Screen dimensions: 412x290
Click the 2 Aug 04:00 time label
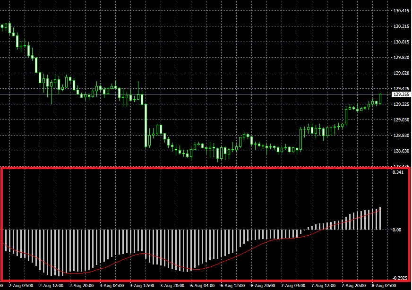coord(21,286)
